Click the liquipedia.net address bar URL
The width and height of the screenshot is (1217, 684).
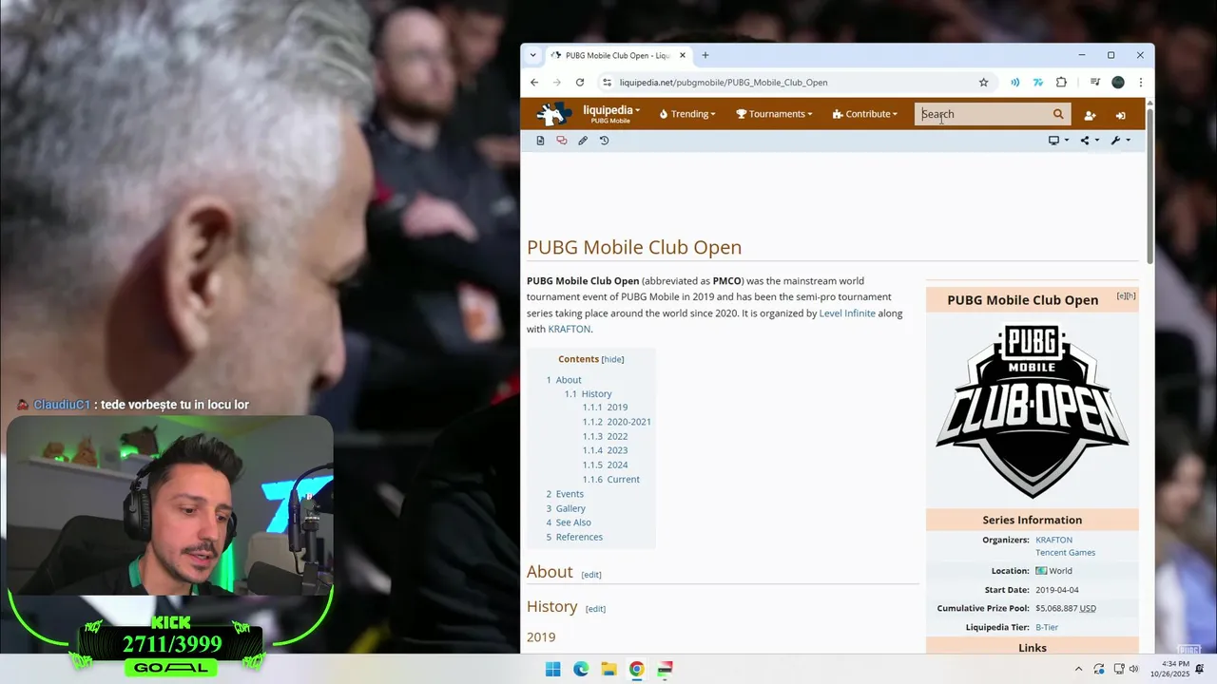724,83
